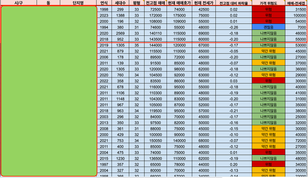
Task: Click the asking price cell 140000
Action: pyautogui.click(x=179, y=140)
